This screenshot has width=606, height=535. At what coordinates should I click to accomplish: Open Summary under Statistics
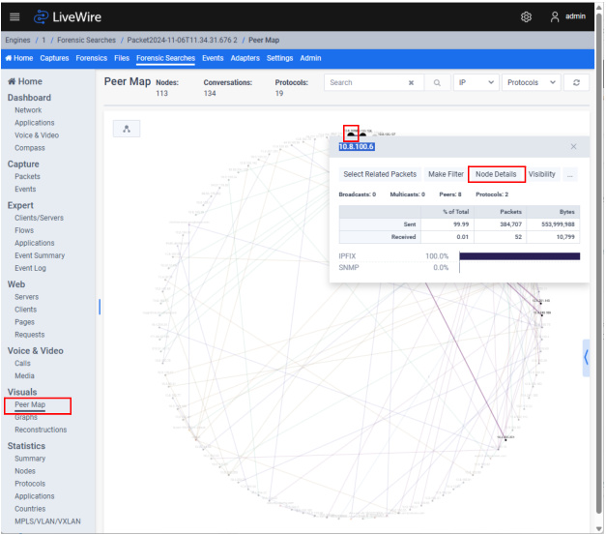click(30, 459)
